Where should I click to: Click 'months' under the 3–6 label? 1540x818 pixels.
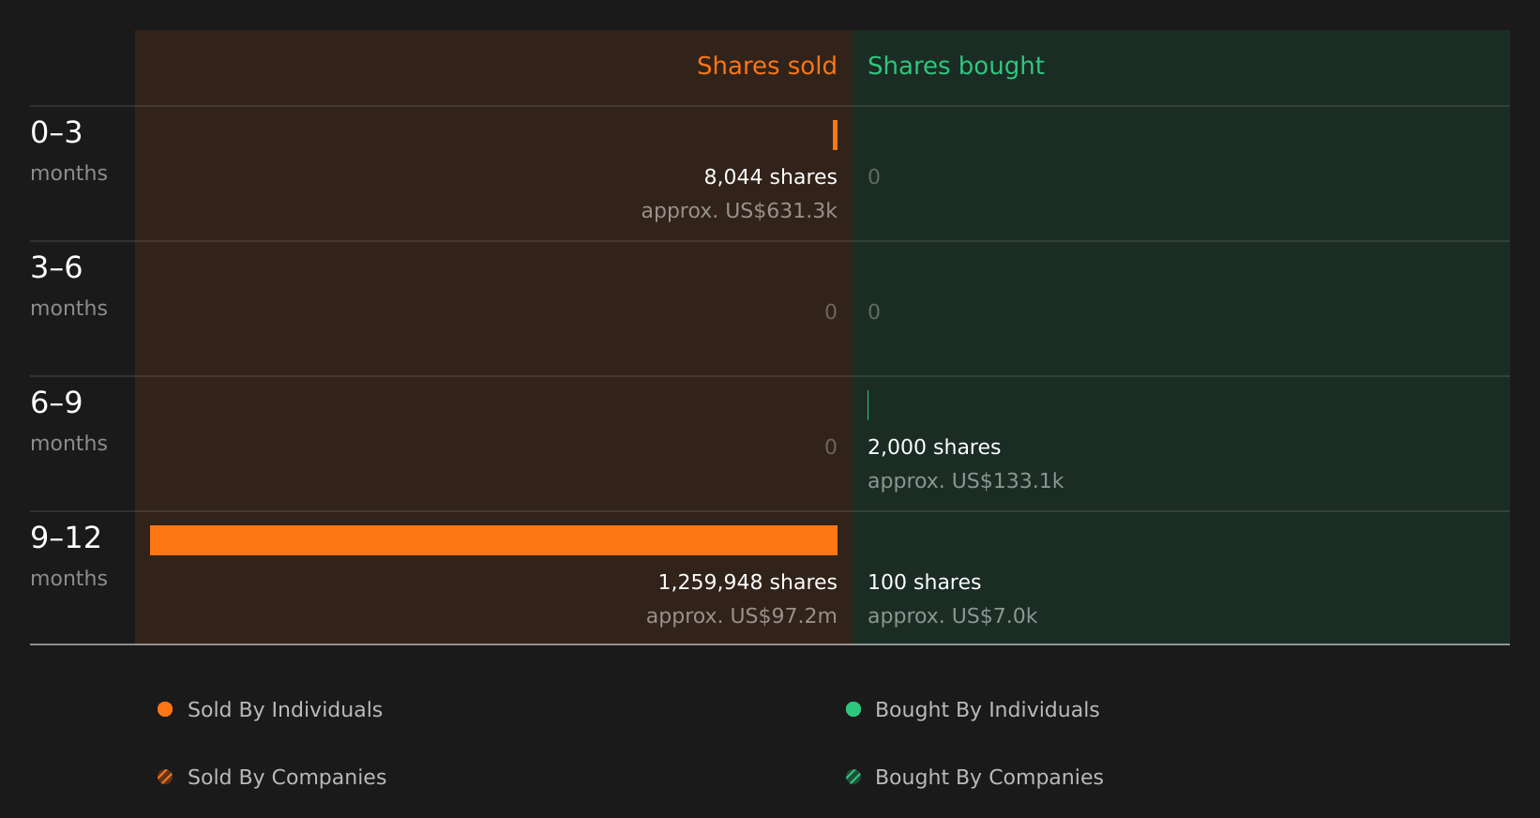(x=68, y=309)
